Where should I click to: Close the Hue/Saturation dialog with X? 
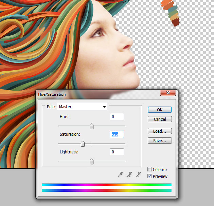(168, 93)
